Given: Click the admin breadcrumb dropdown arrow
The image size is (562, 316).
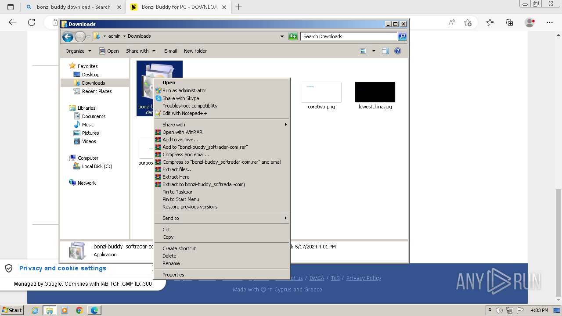Looking at the screenshot, I should click(x=124, y=36).
